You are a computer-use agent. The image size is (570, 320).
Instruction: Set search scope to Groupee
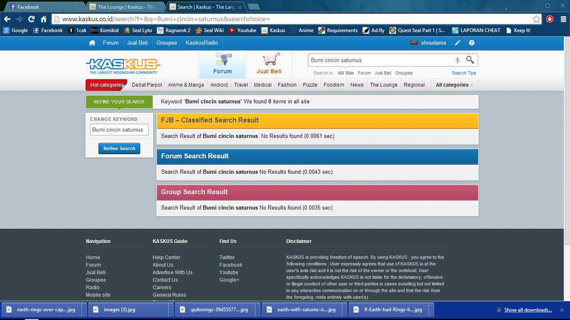pos(404,73)
